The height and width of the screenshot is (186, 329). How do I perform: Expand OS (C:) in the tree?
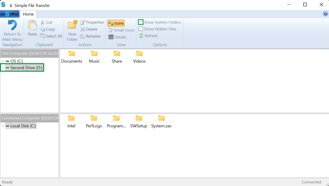click(x=3, y=61)
